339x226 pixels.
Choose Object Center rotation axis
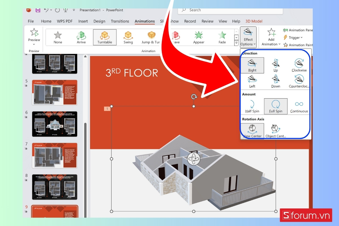tap(275, 131)
